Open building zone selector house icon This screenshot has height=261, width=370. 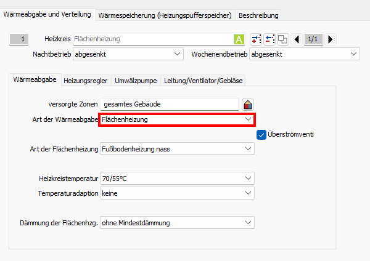[248, 104]
